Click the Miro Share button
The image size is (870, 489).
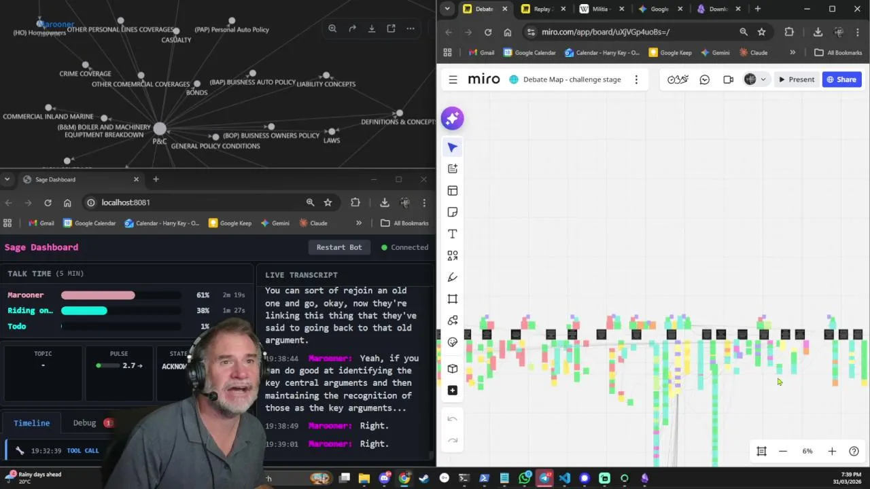coord(841,79)
